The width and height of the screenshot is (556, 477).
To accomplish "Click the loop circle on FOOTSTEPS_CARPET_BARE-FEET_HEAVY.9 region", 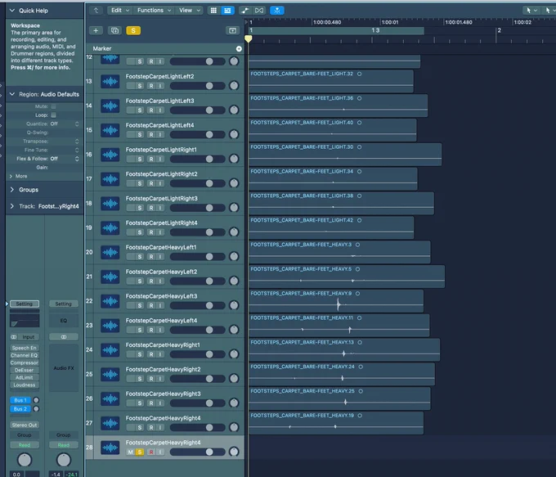I will coord(357,294).
